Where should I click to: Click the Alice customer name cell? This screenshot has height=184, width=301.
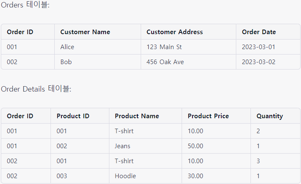67,47
